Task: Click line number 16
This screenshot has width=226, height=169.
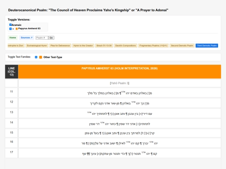Action: coord(12,142)
